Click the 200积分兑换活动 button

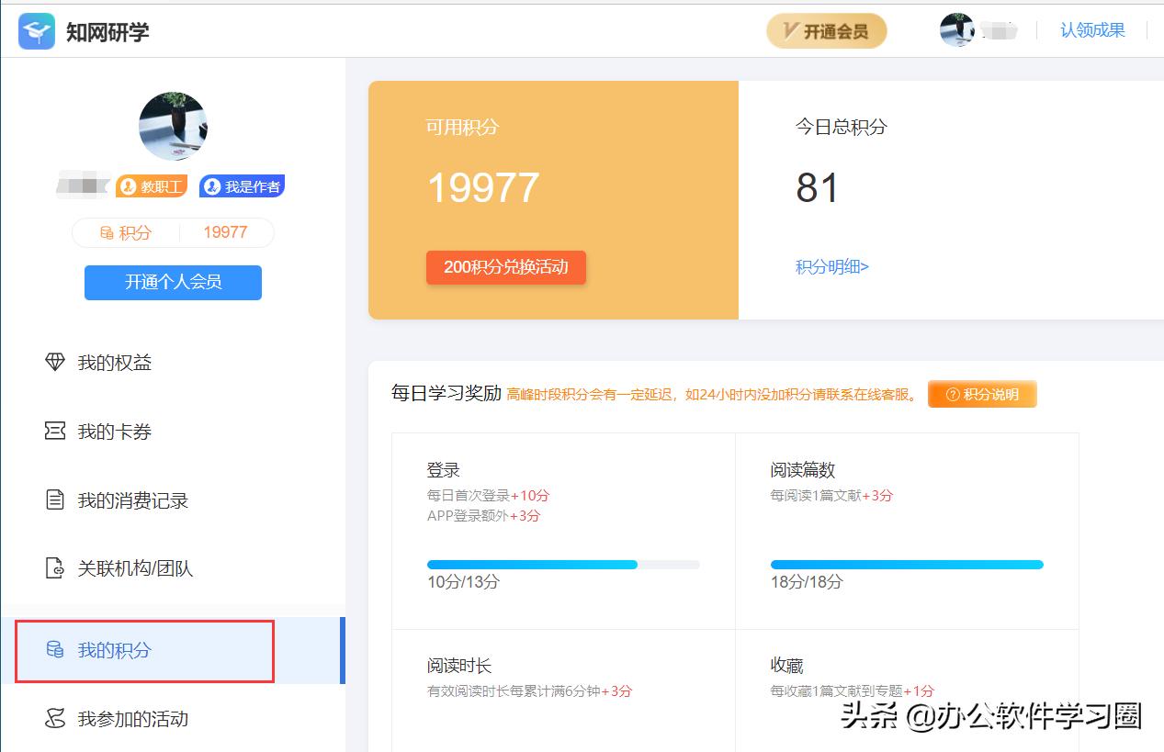[506, 268]
